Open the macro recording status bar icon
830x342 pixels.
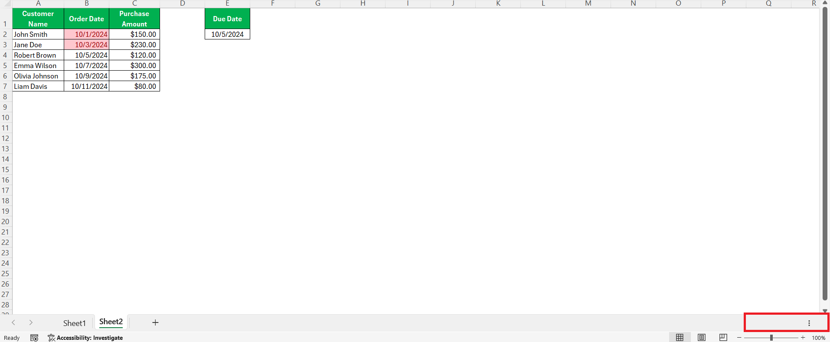pos(34,338)
